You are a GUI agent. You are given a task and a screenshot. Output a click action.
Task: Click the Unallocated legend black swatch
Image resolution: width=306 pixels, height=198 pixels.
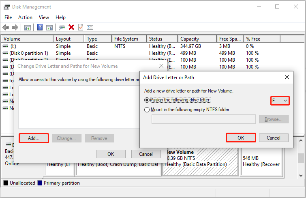pos(6,183)
